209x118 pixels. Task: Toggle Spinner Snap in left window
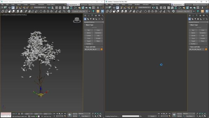click(x=27, y=8)
